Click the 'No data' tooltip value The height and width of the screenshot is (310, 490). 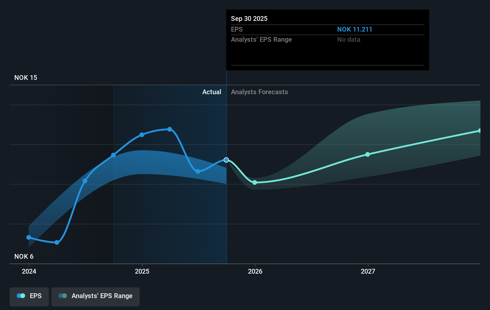click(349, 40)
